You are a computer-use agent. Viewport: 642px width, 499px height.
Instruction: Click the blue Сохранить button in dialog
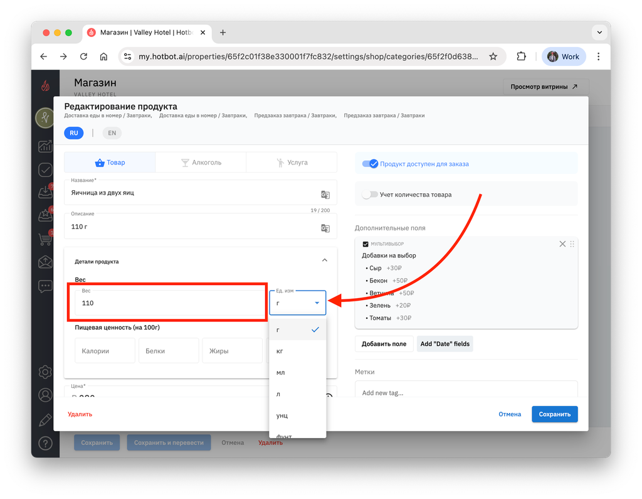(x=554, y=414)
